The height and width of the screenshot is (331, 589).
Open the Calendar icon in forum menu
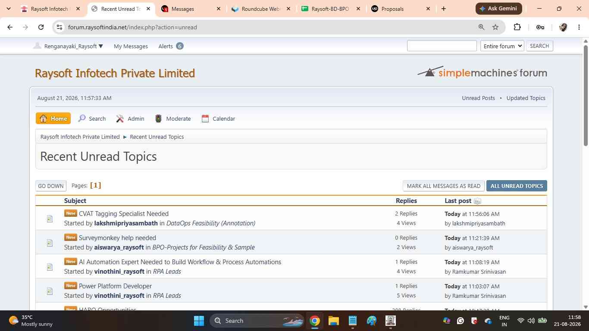point(205,119)
